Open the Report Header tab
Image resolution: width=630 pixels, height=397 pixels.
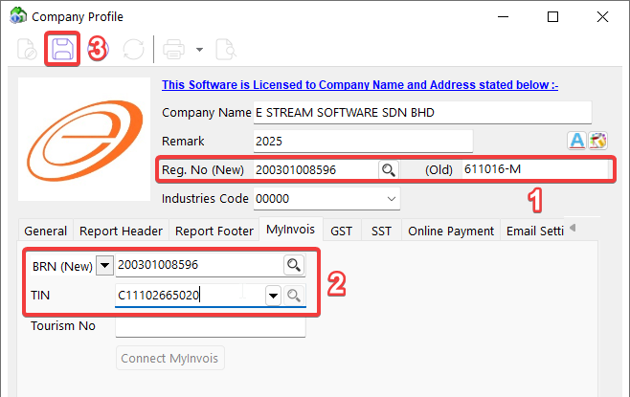click(x=122, y=231)
